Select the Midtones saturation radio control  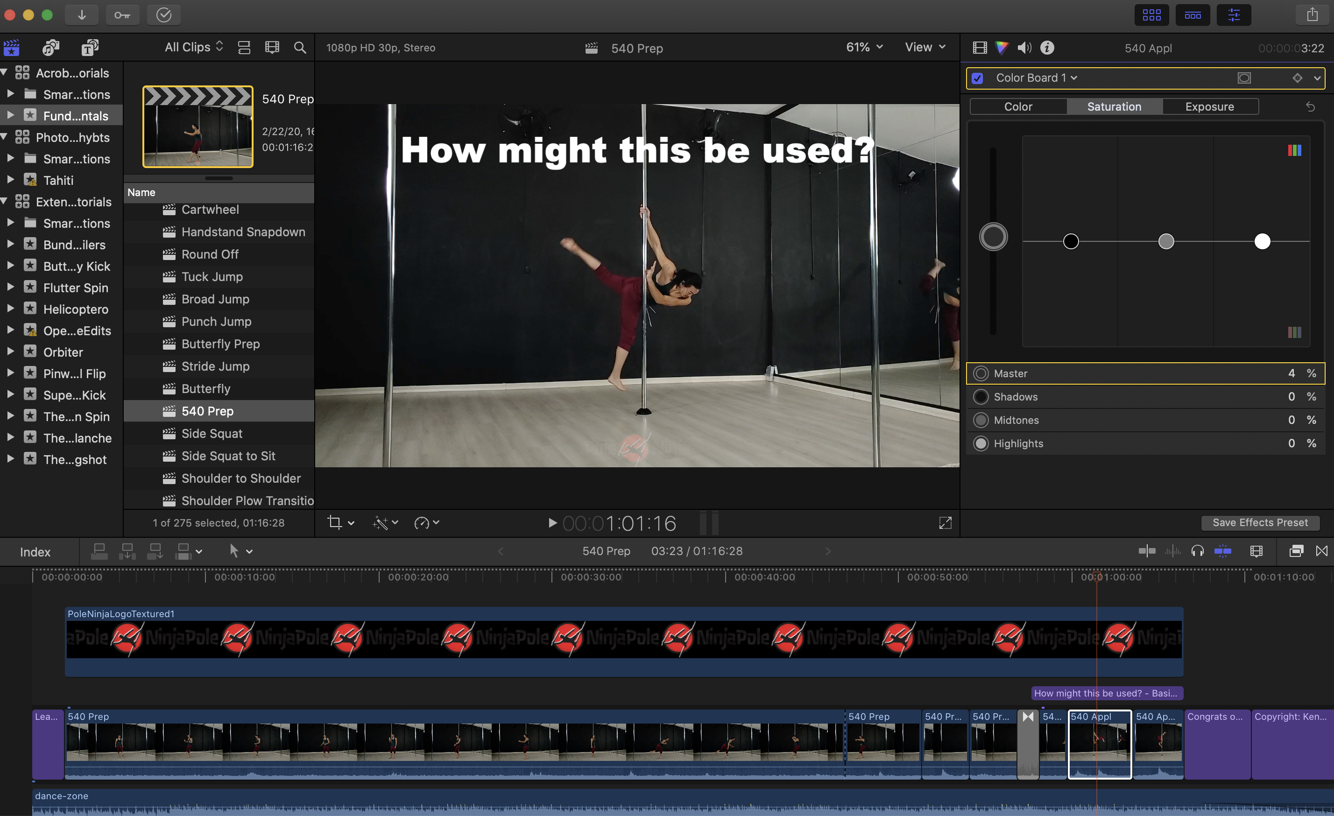point(981,420)
